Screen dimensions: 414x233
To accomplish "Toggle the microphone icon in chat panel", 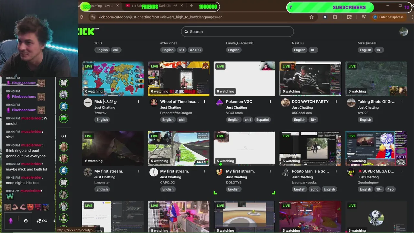I will click(10, 221).
